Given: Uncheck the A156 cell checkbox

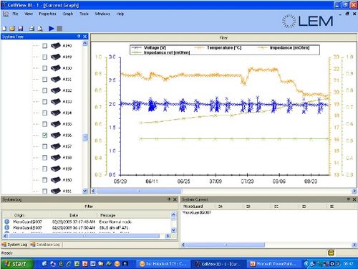Looking at the screenshot, I should [44, 135].
